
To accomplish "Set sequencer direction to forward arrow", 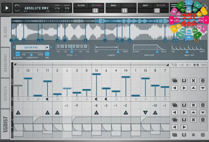I will [181, 65].
